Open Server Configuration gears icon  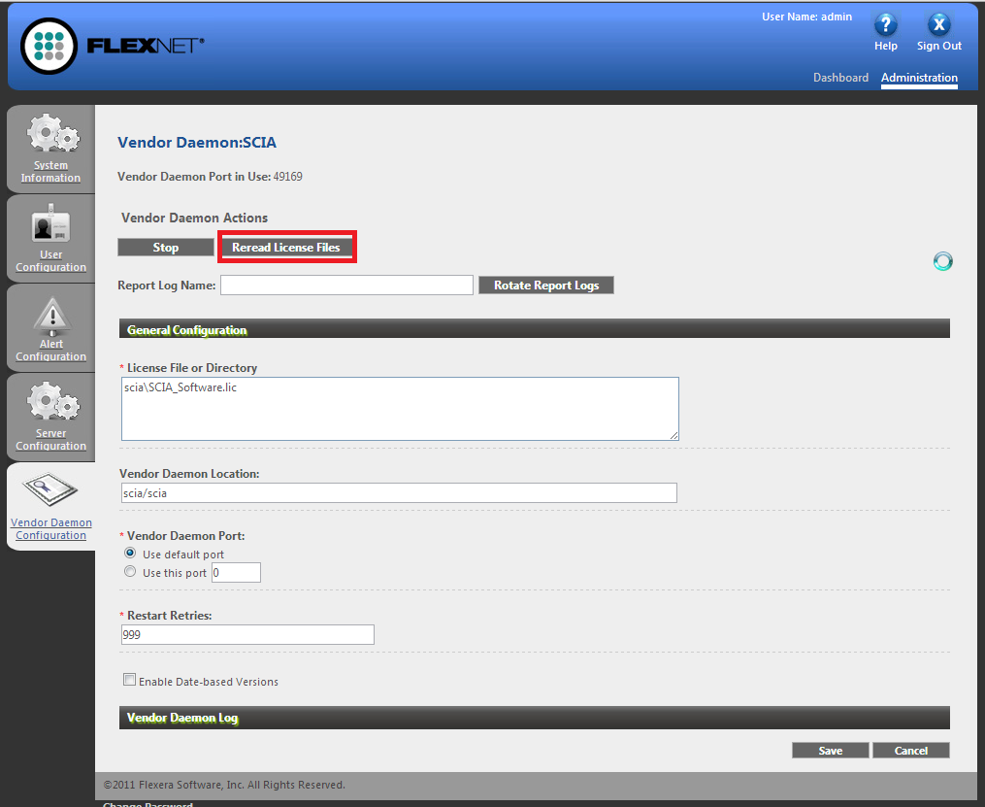[50, 402]
